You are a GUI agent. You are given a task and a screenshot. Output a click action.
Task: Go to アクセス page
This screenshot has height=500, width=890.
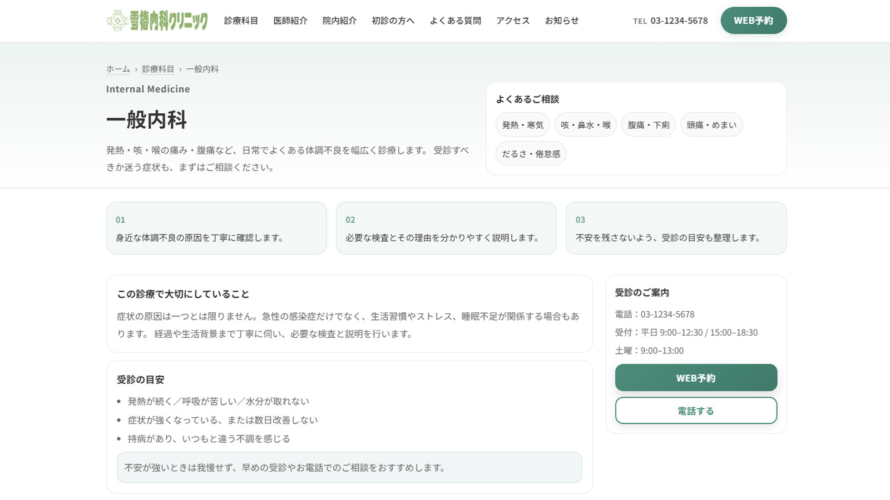[x=513, y=21]
